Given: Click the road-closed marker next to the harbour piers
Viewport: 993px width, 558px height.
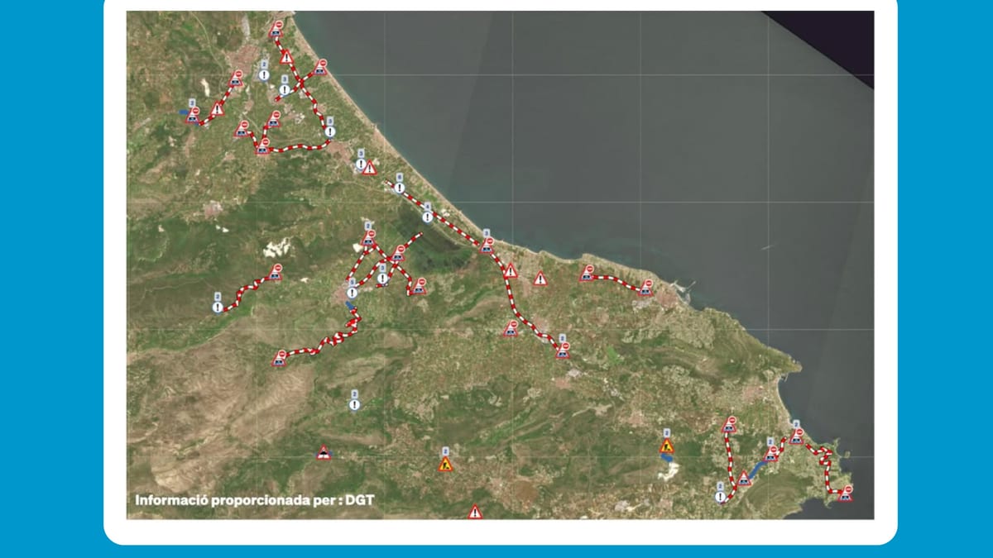Looking at the screenshot, I should coord(646,287).
